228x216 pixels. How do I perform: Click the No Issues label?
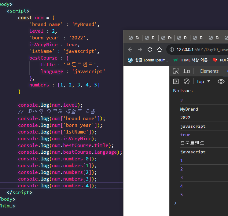183,91
